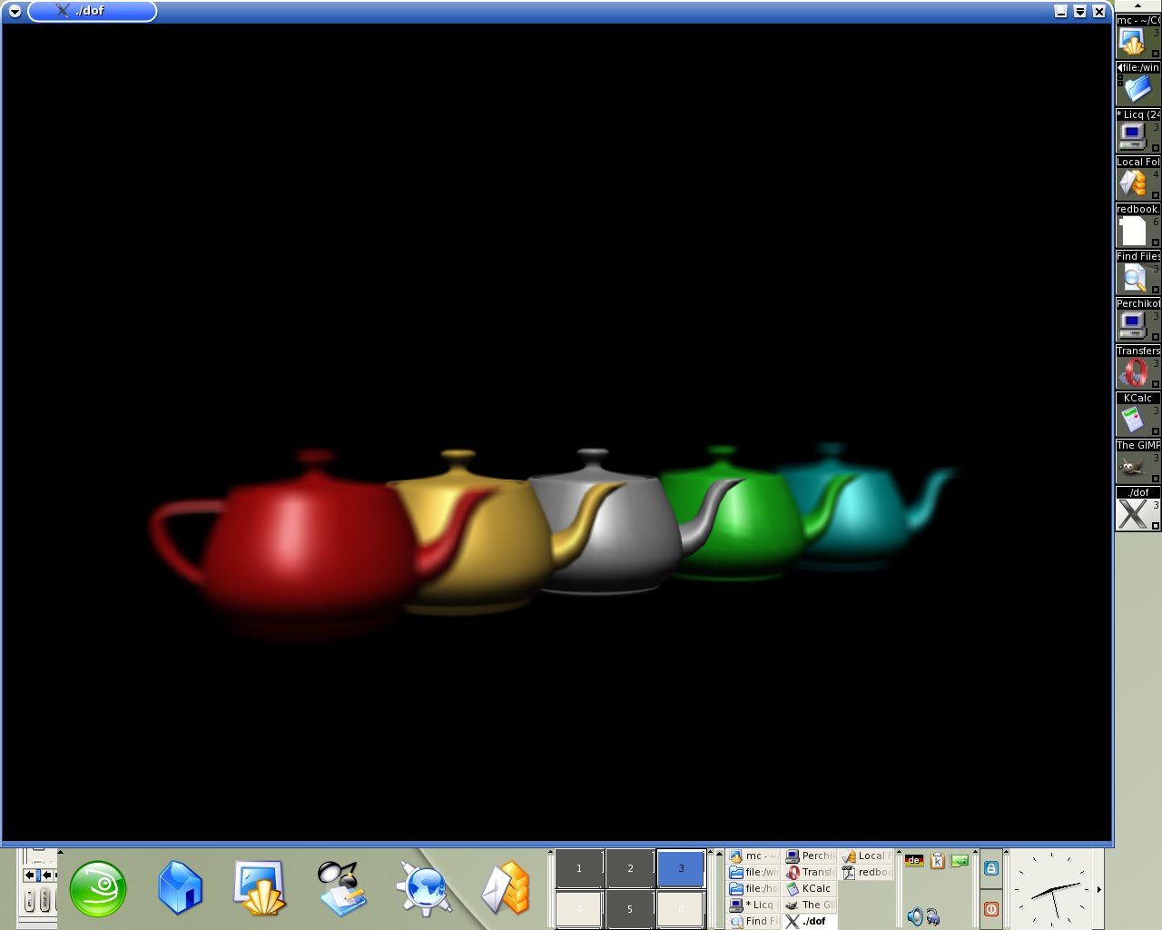Open the office text editor launcher
The height and width of the screenshot is (930, 1162).
click(x=341, y=887)
